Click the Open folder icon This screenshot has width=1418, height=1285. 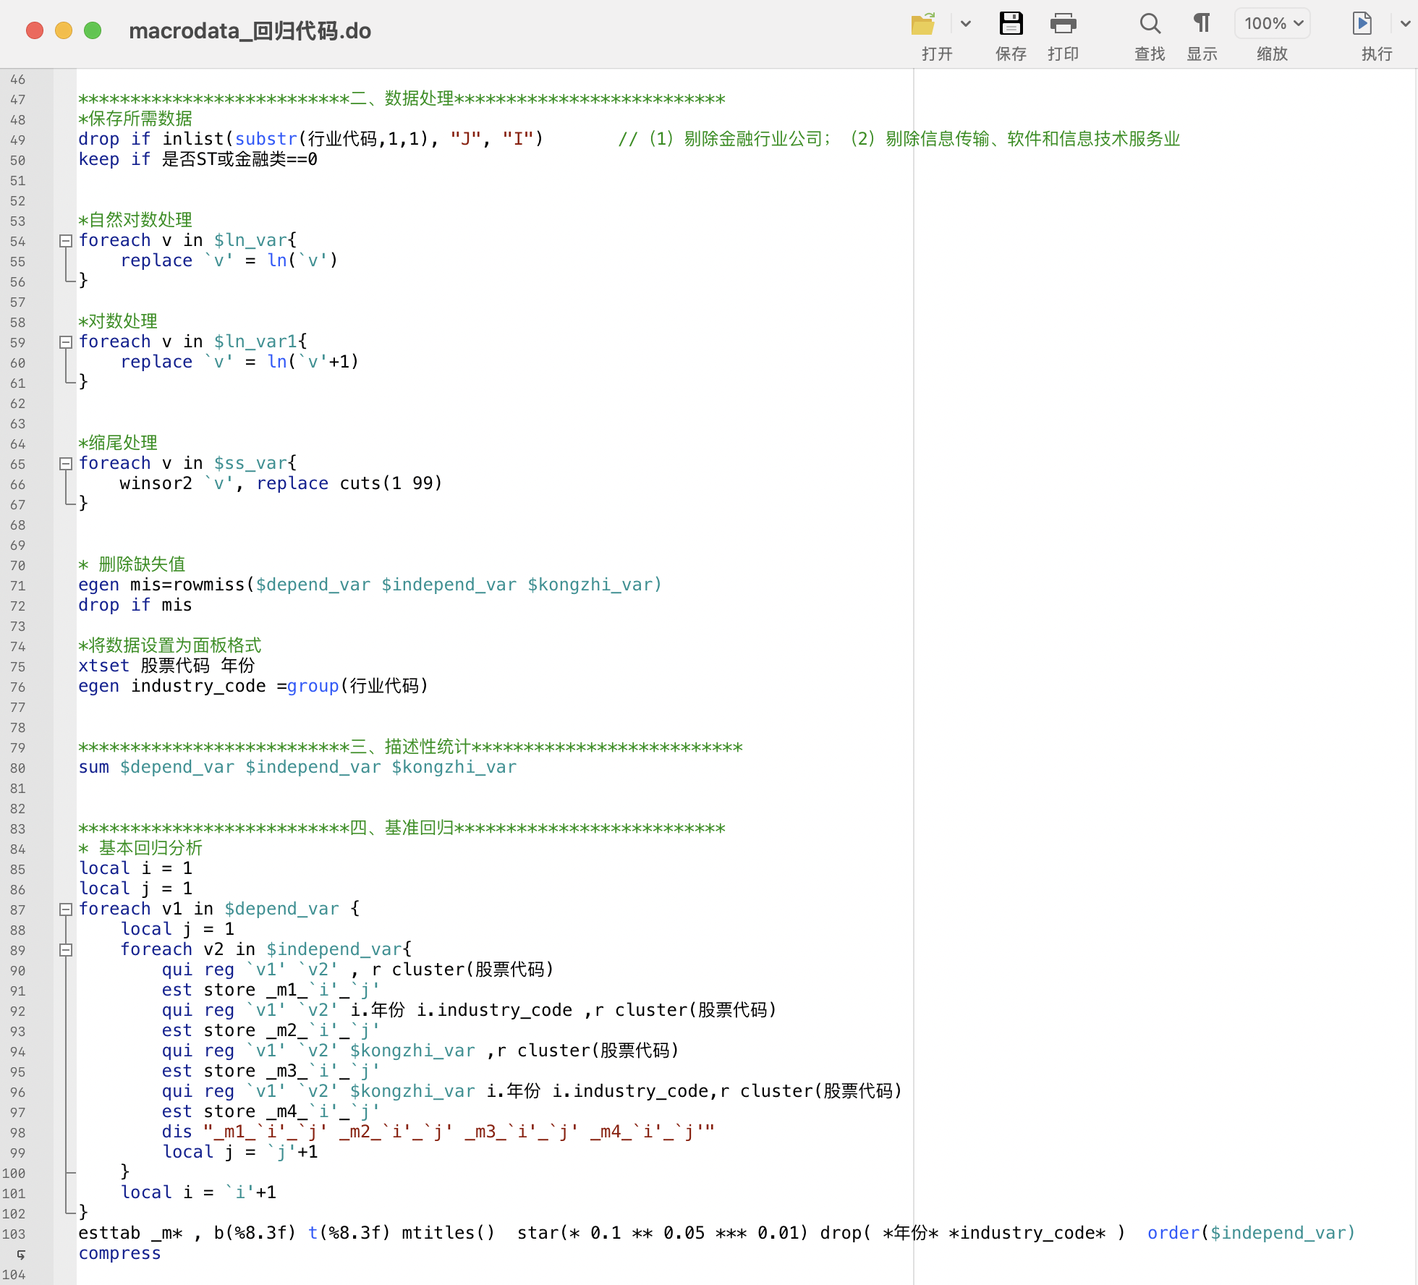tap(922, 24)
